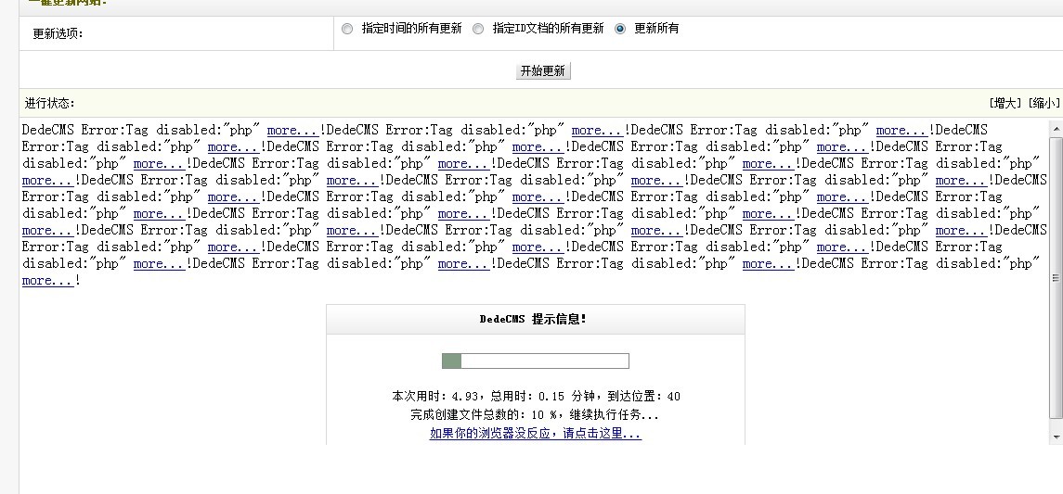Screen dimensions: 1063x494
Task: Select the 指定ID文档的所有更新 radio option
Action: [478, 29]
